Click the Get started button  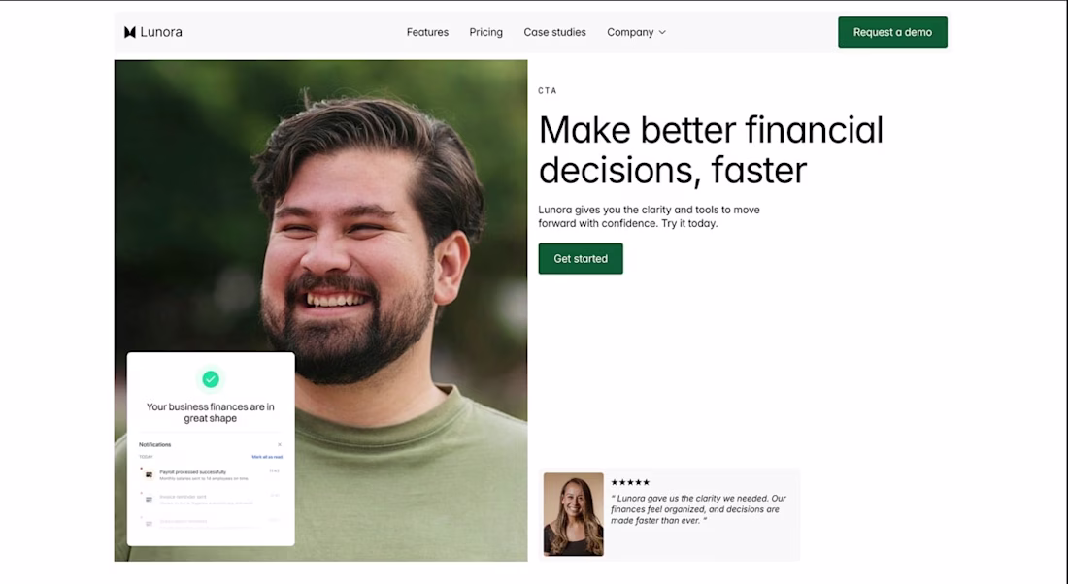coord(581,259)
